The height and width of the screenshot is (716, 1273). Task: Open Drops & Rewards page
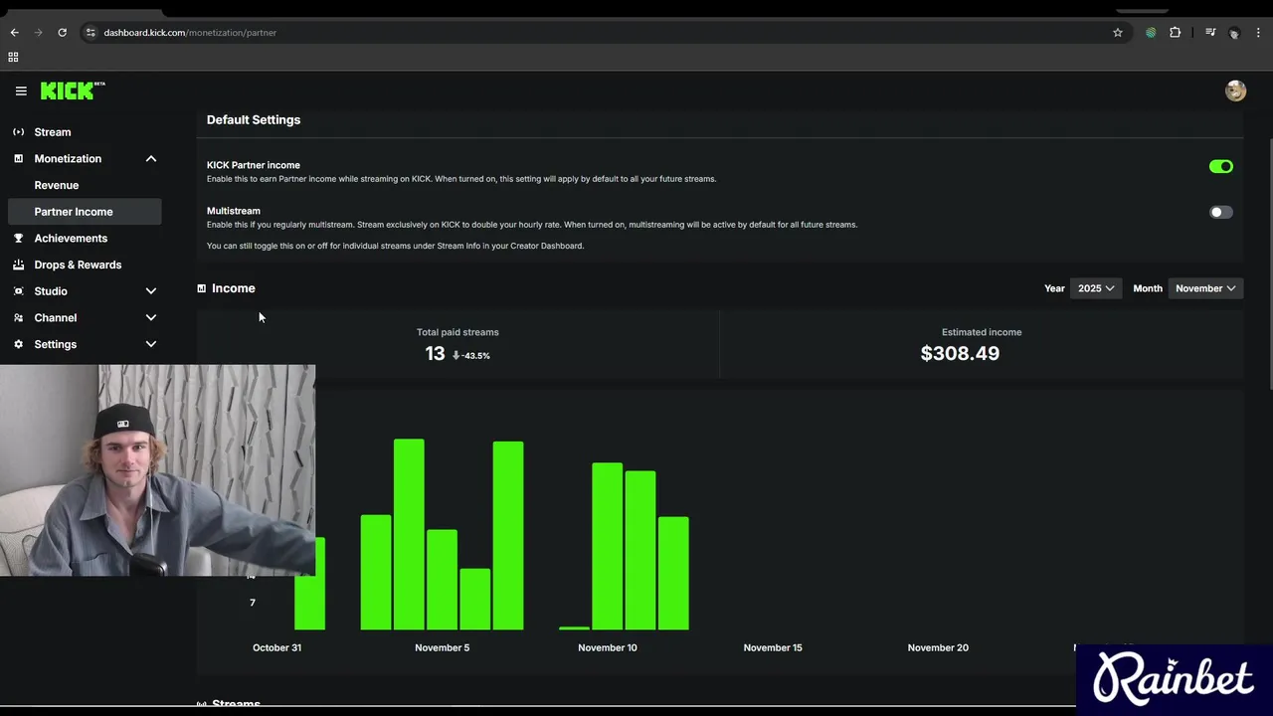78,265
